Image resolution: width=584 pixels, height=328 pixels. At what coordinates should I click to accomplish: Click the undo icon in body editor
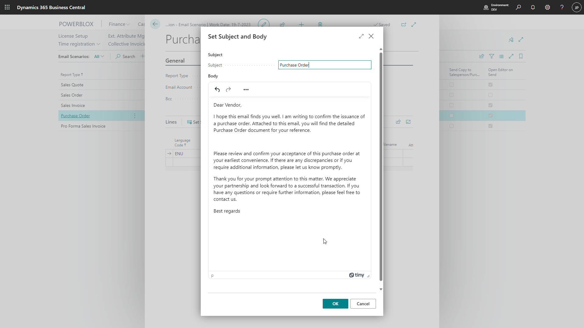point(217,89)
